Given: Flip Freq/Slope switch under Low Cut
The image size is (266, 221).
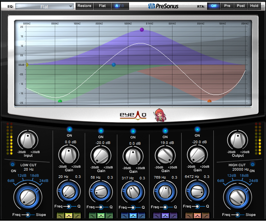Looking at the screenshot, I should tap(28, 215).
